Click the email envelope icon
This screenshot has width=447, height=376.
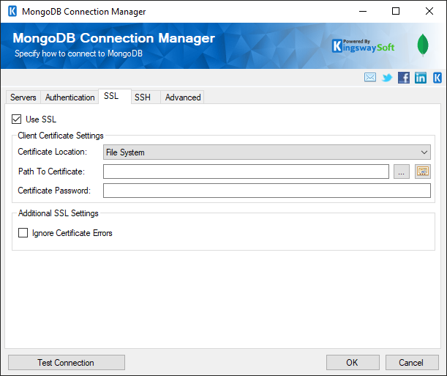[369, 78]
